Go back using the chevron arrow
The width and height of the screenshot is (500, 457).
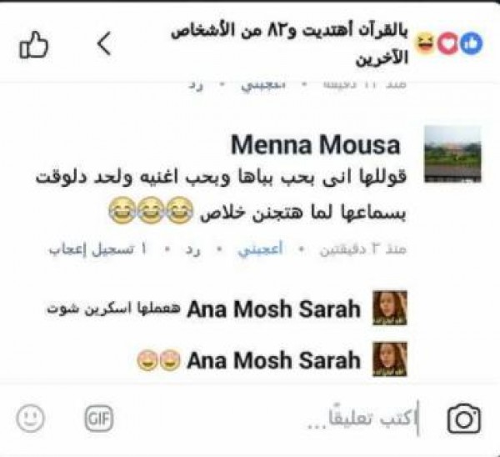click(104, 43)
